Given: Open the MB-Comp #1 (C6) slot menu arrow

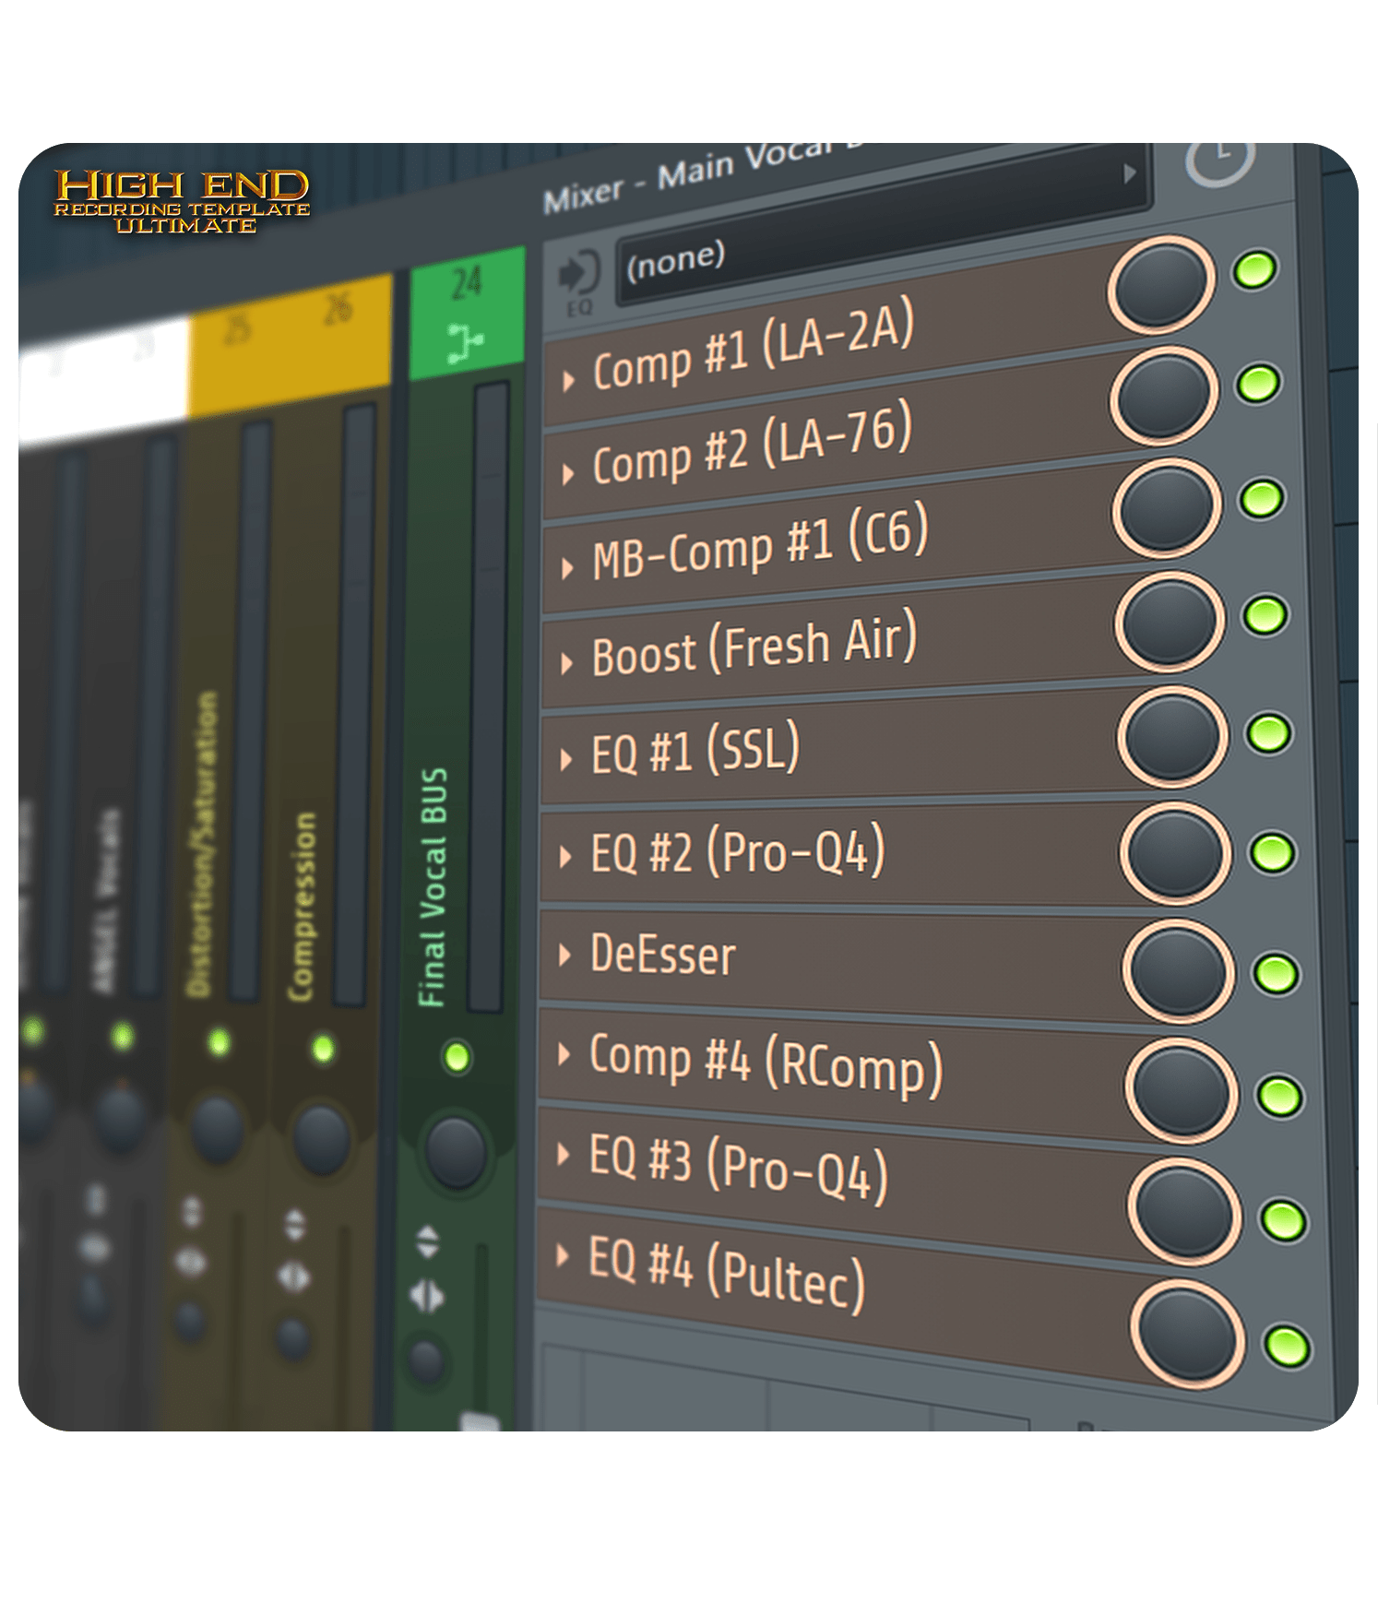Looking at the screenshot, I should pos(568,567).
